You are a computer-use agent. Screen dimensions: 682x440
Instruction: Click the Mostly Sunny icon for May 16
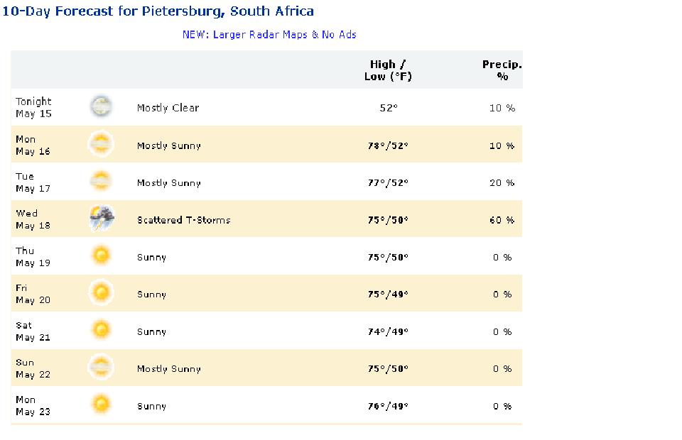tap(101, 144)
